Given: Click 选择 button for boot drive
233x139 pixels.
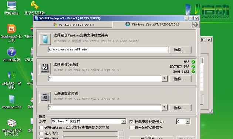Looking at the screenshot, I should (x=180, y=79).
